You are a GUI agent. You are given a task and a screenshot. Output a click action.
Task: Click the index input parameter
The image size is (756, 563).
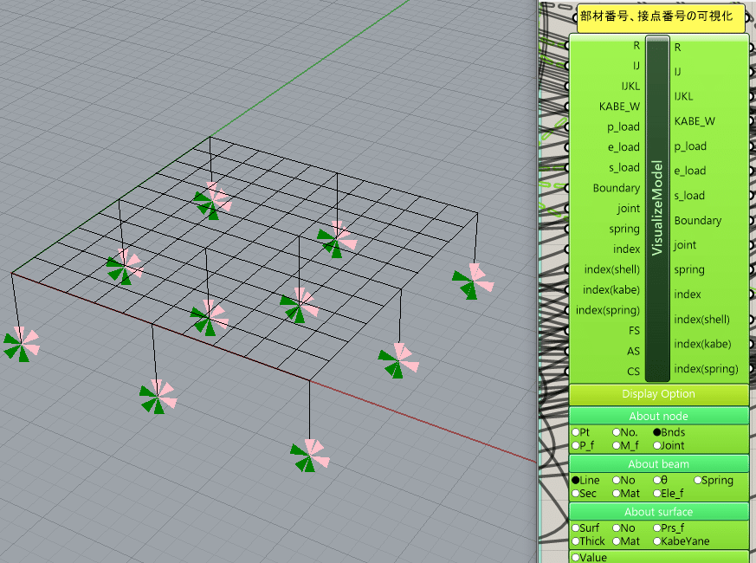(x=627, y=249)
